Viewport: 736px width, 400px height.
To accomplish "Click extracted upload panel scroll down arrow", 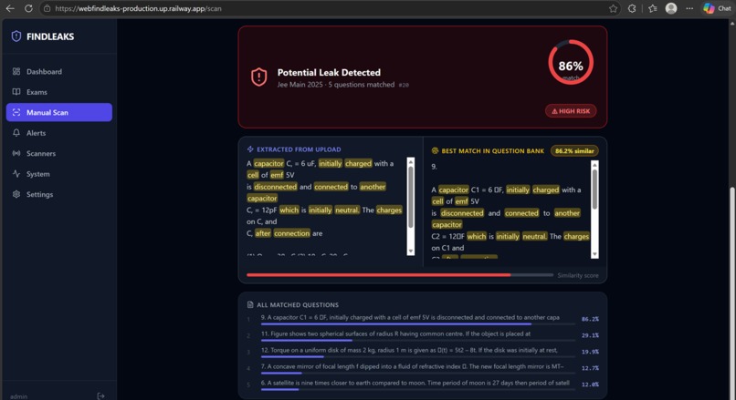I will pyautogui.click(x=411, y=251).
